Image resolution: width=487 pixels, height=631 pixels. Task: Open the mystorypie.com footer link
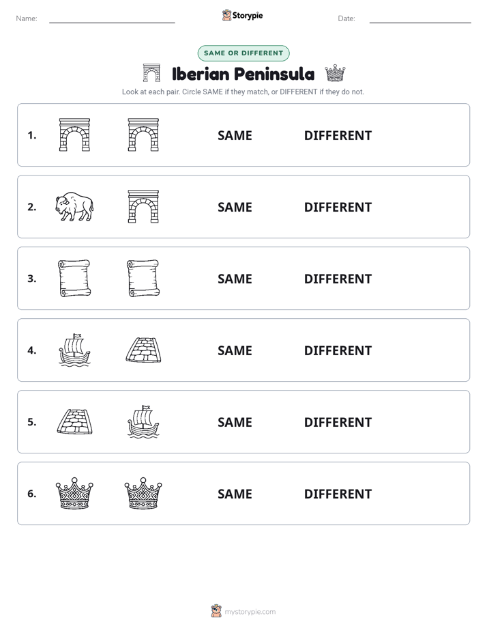(x=250, y=612)
